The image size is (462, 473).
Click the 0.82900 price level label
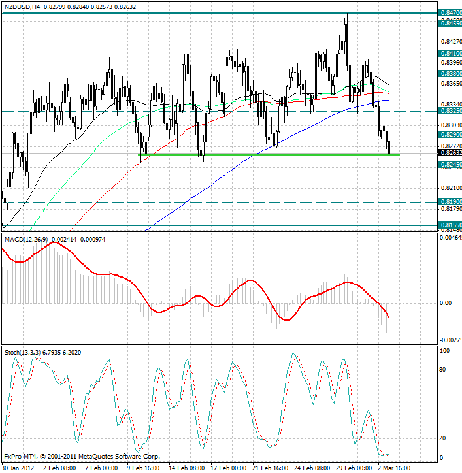[x=450, y=135]
